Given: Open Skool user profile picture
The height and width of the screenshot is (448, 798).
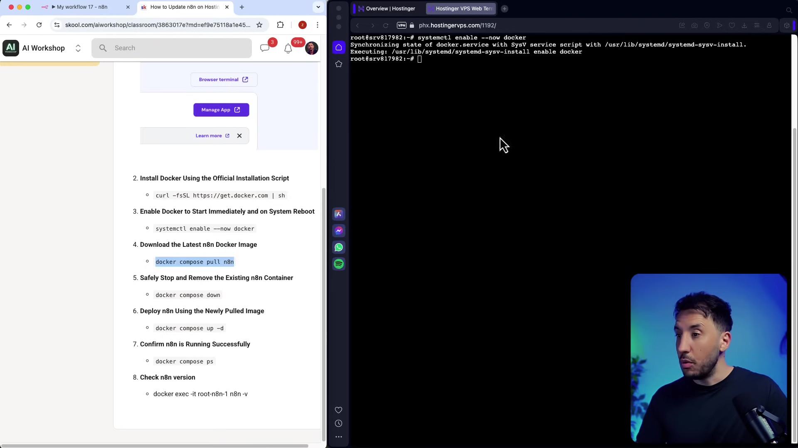Looking at the screenshot, I should pos(312,48).
